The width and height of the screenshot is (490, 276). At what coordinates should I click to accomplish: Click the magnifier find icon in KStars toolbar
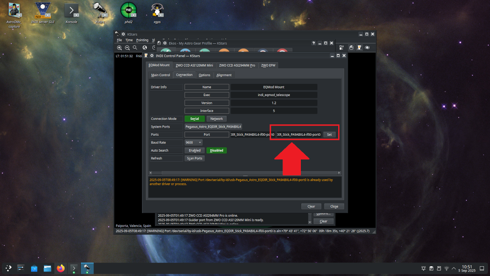tap(135, 48)
